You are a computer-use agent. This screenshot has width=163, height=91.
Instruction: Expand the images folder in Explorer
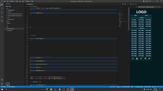click(8, 23)
